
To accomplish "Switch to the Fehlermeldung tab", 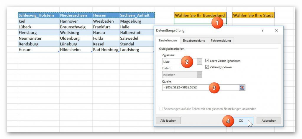I will 221,41.
